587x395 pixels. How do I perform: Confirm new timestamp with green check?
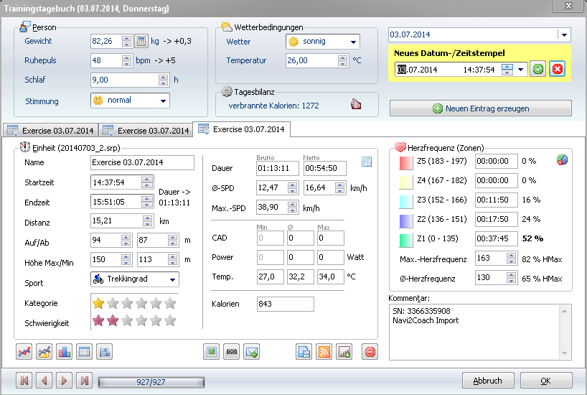click(x=538, y=70)
